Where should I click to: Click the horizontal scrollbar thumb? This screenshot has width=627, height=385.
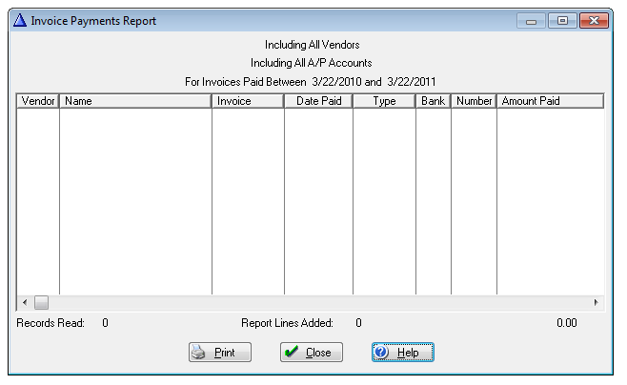tap(41, 302)
